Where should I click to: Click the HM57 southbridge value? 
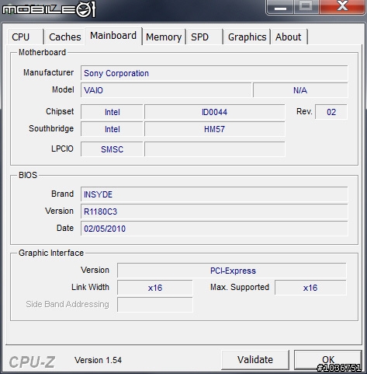point(215,129)
